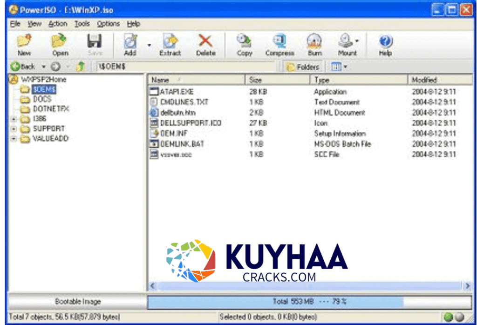Click the Total 553 MB capacity bar
Viewport: 477px width, 325px height.
311,301
